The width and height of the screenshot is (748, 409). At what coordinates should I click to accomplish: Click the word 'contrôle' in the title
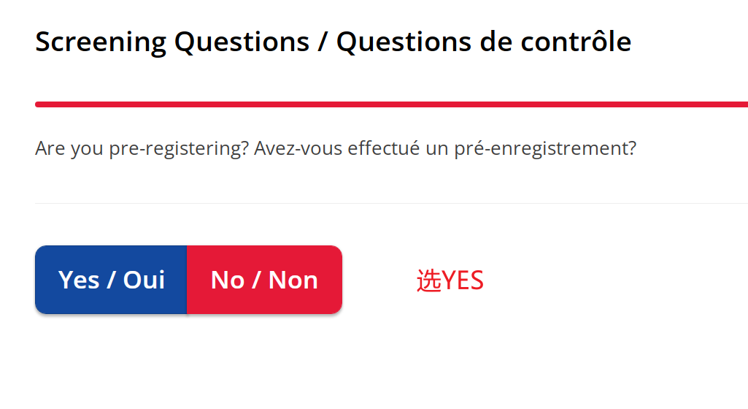tap(576, 41)
